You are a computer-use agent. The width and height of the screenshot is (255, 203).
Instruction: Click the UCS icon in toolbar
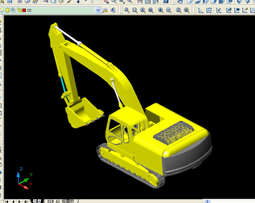point(201,10)
